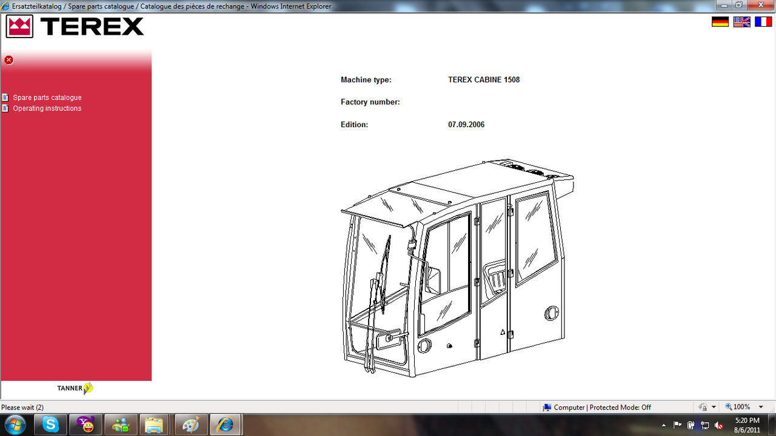The image size is (776, 436).
Task: Click the cabin 1508 drawing
Action: coord(457,268)
